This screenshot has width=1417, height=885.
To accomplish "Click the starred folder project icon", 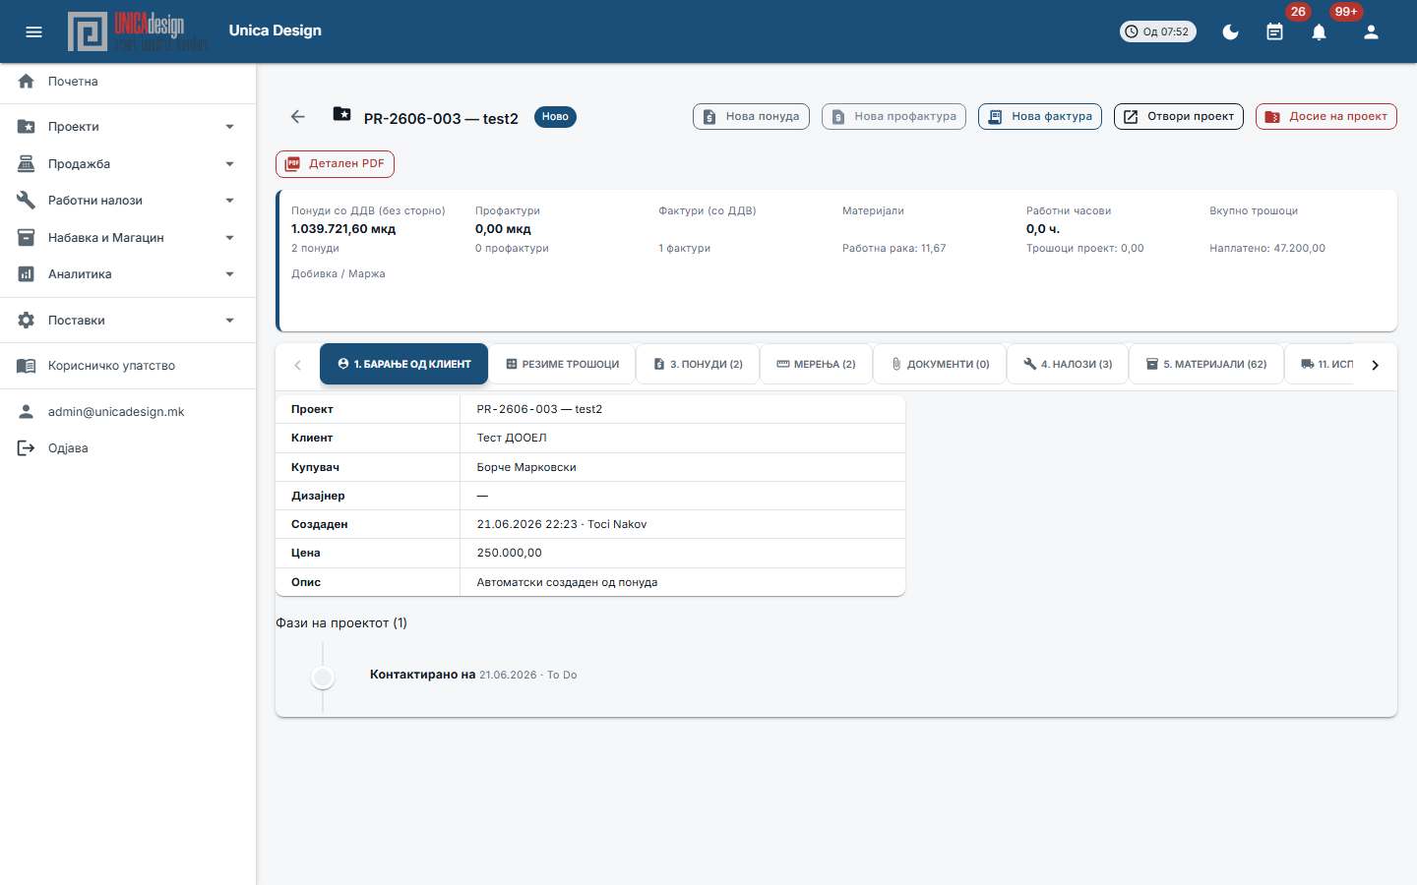I will (341, 114).
